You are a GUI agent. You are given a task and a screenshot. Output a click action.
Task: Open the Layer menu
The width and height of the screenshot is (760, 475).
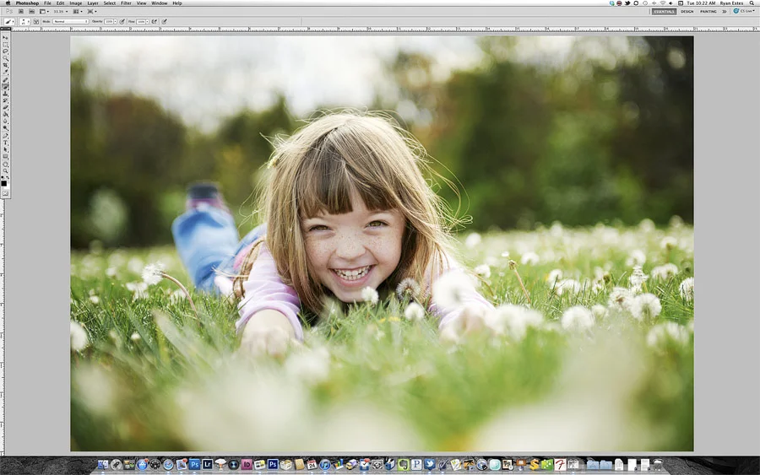coord(93,3)
